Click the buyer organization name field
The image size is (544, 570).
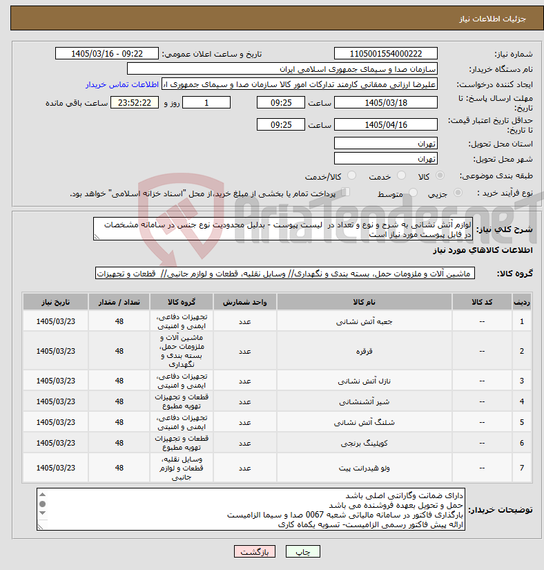(282, 69)
